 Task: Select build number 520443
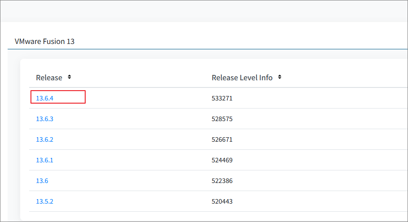222,201
